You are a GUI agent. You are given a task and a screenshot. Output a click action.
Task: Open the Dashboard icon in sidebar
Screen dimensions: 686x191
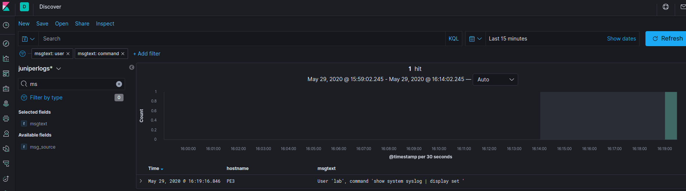pyautogui.click(x=6, y=74)
